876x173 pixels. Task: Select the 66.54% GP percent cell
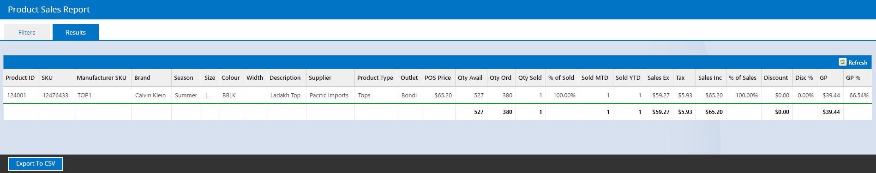coord(858,95)
